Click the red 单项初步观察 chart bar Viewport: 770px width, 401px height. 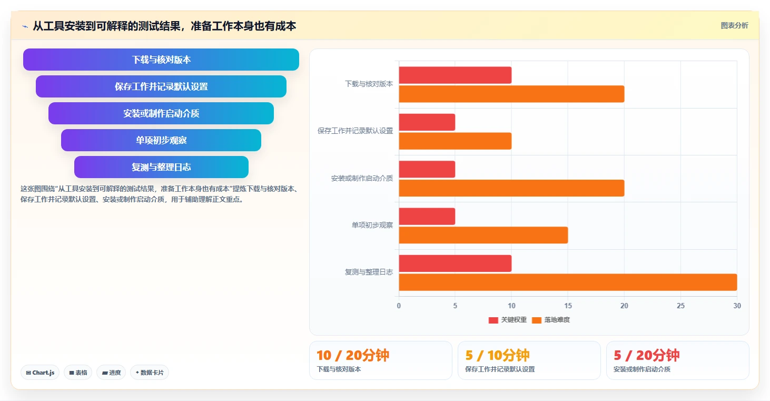427,216
